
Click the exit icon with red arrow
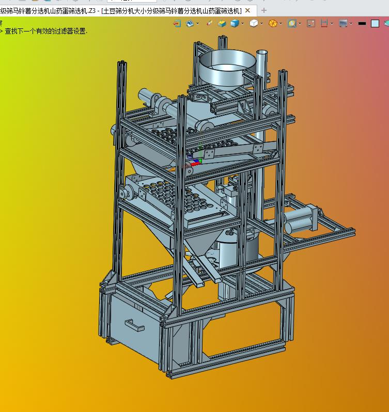click(x=177, y=23)
